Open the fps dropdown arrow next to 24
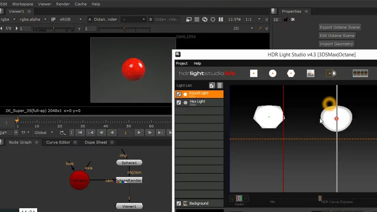The width and height of the screenshot is (377, 212). click(16, 133)
